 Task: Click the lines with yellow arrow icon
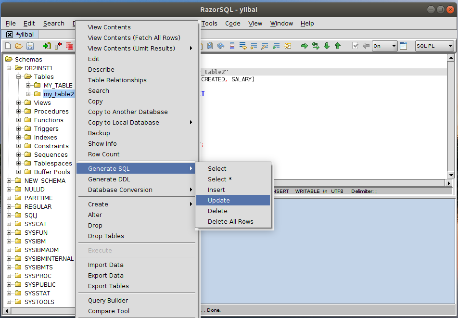[x=243, y=46]
